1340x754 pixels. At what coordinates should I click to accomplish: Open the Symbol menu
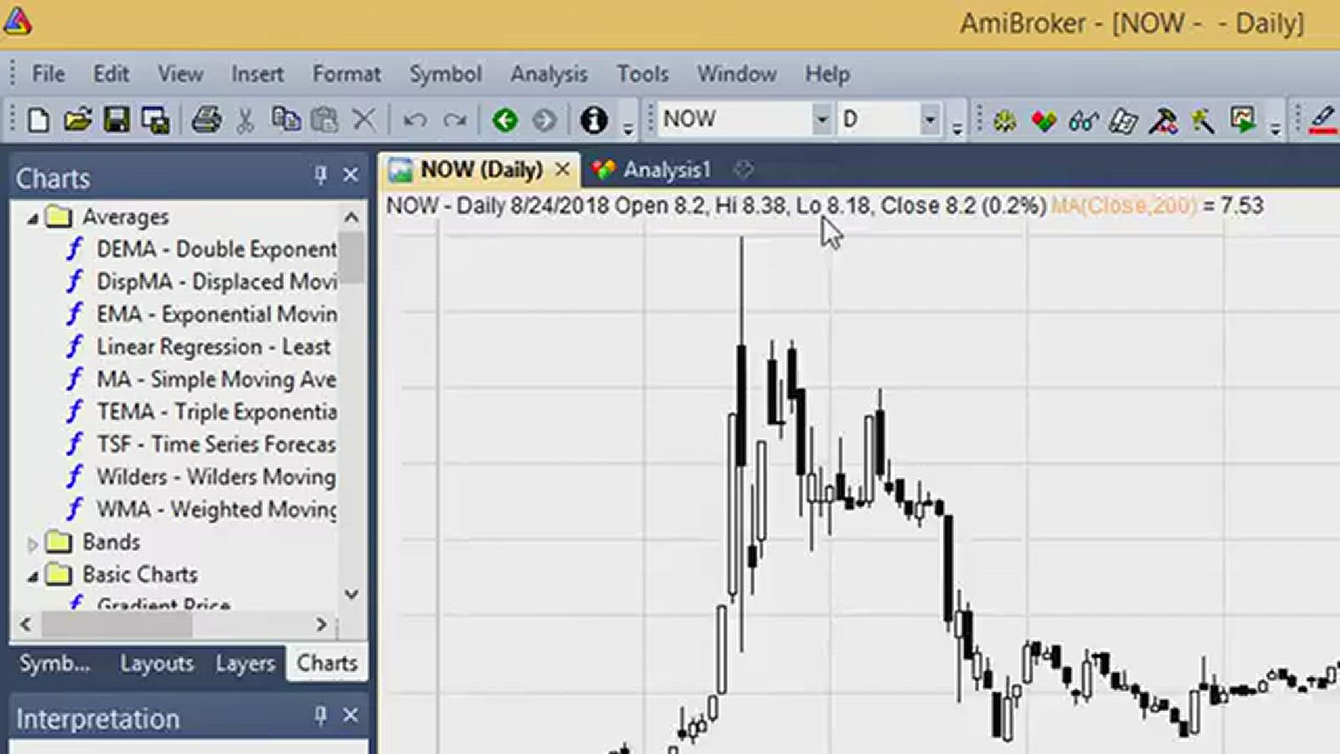coord(445,74)
